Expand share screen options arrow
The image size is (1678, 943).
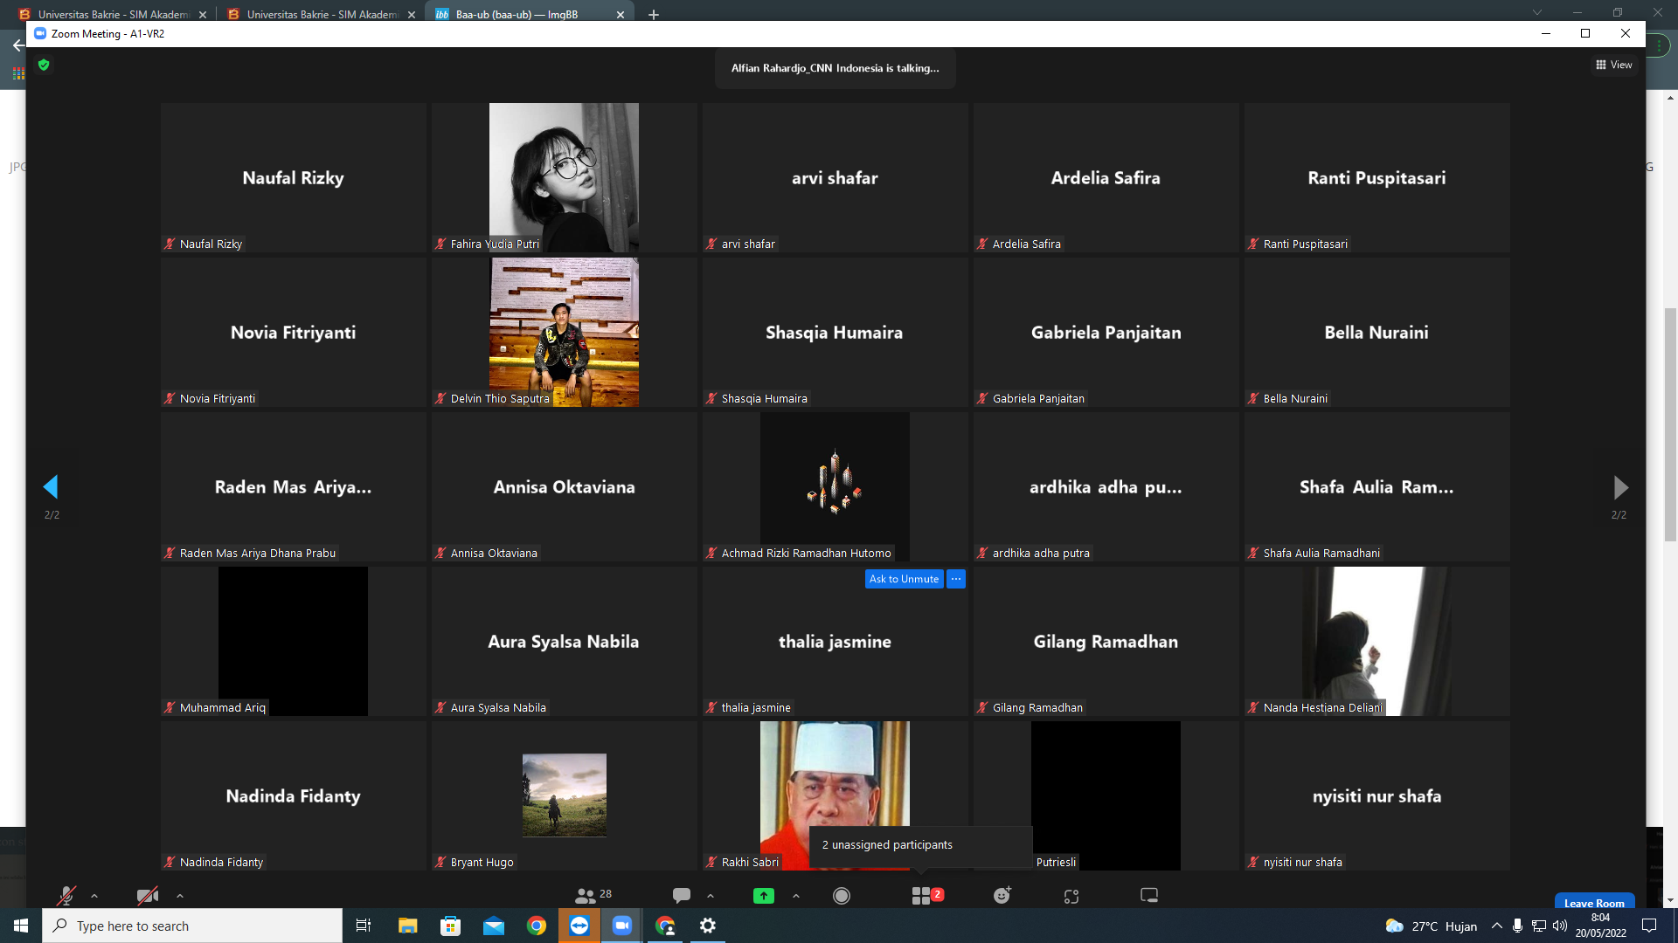point(796,896)
